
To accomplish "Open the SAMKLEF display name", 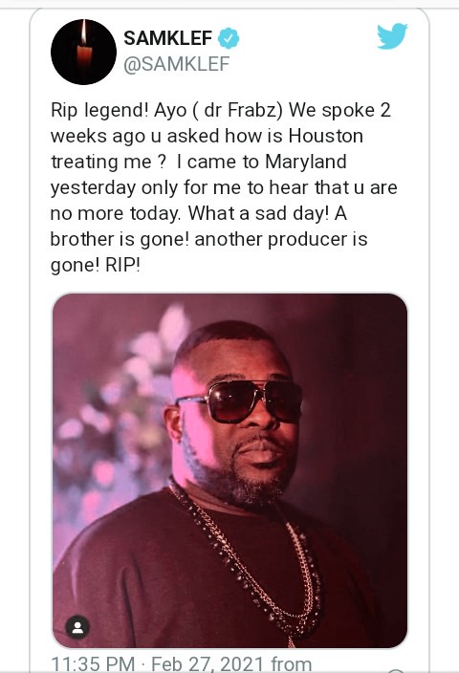I will click(x=167, y=38).
